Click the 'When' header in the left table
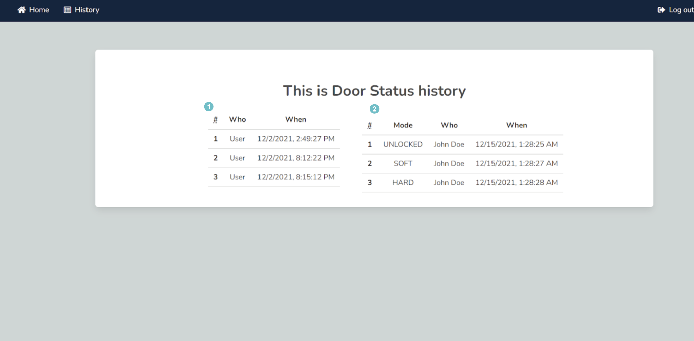The width and height of the screenshot is (694, 341). pyautogui.click(x=296, y=119)
